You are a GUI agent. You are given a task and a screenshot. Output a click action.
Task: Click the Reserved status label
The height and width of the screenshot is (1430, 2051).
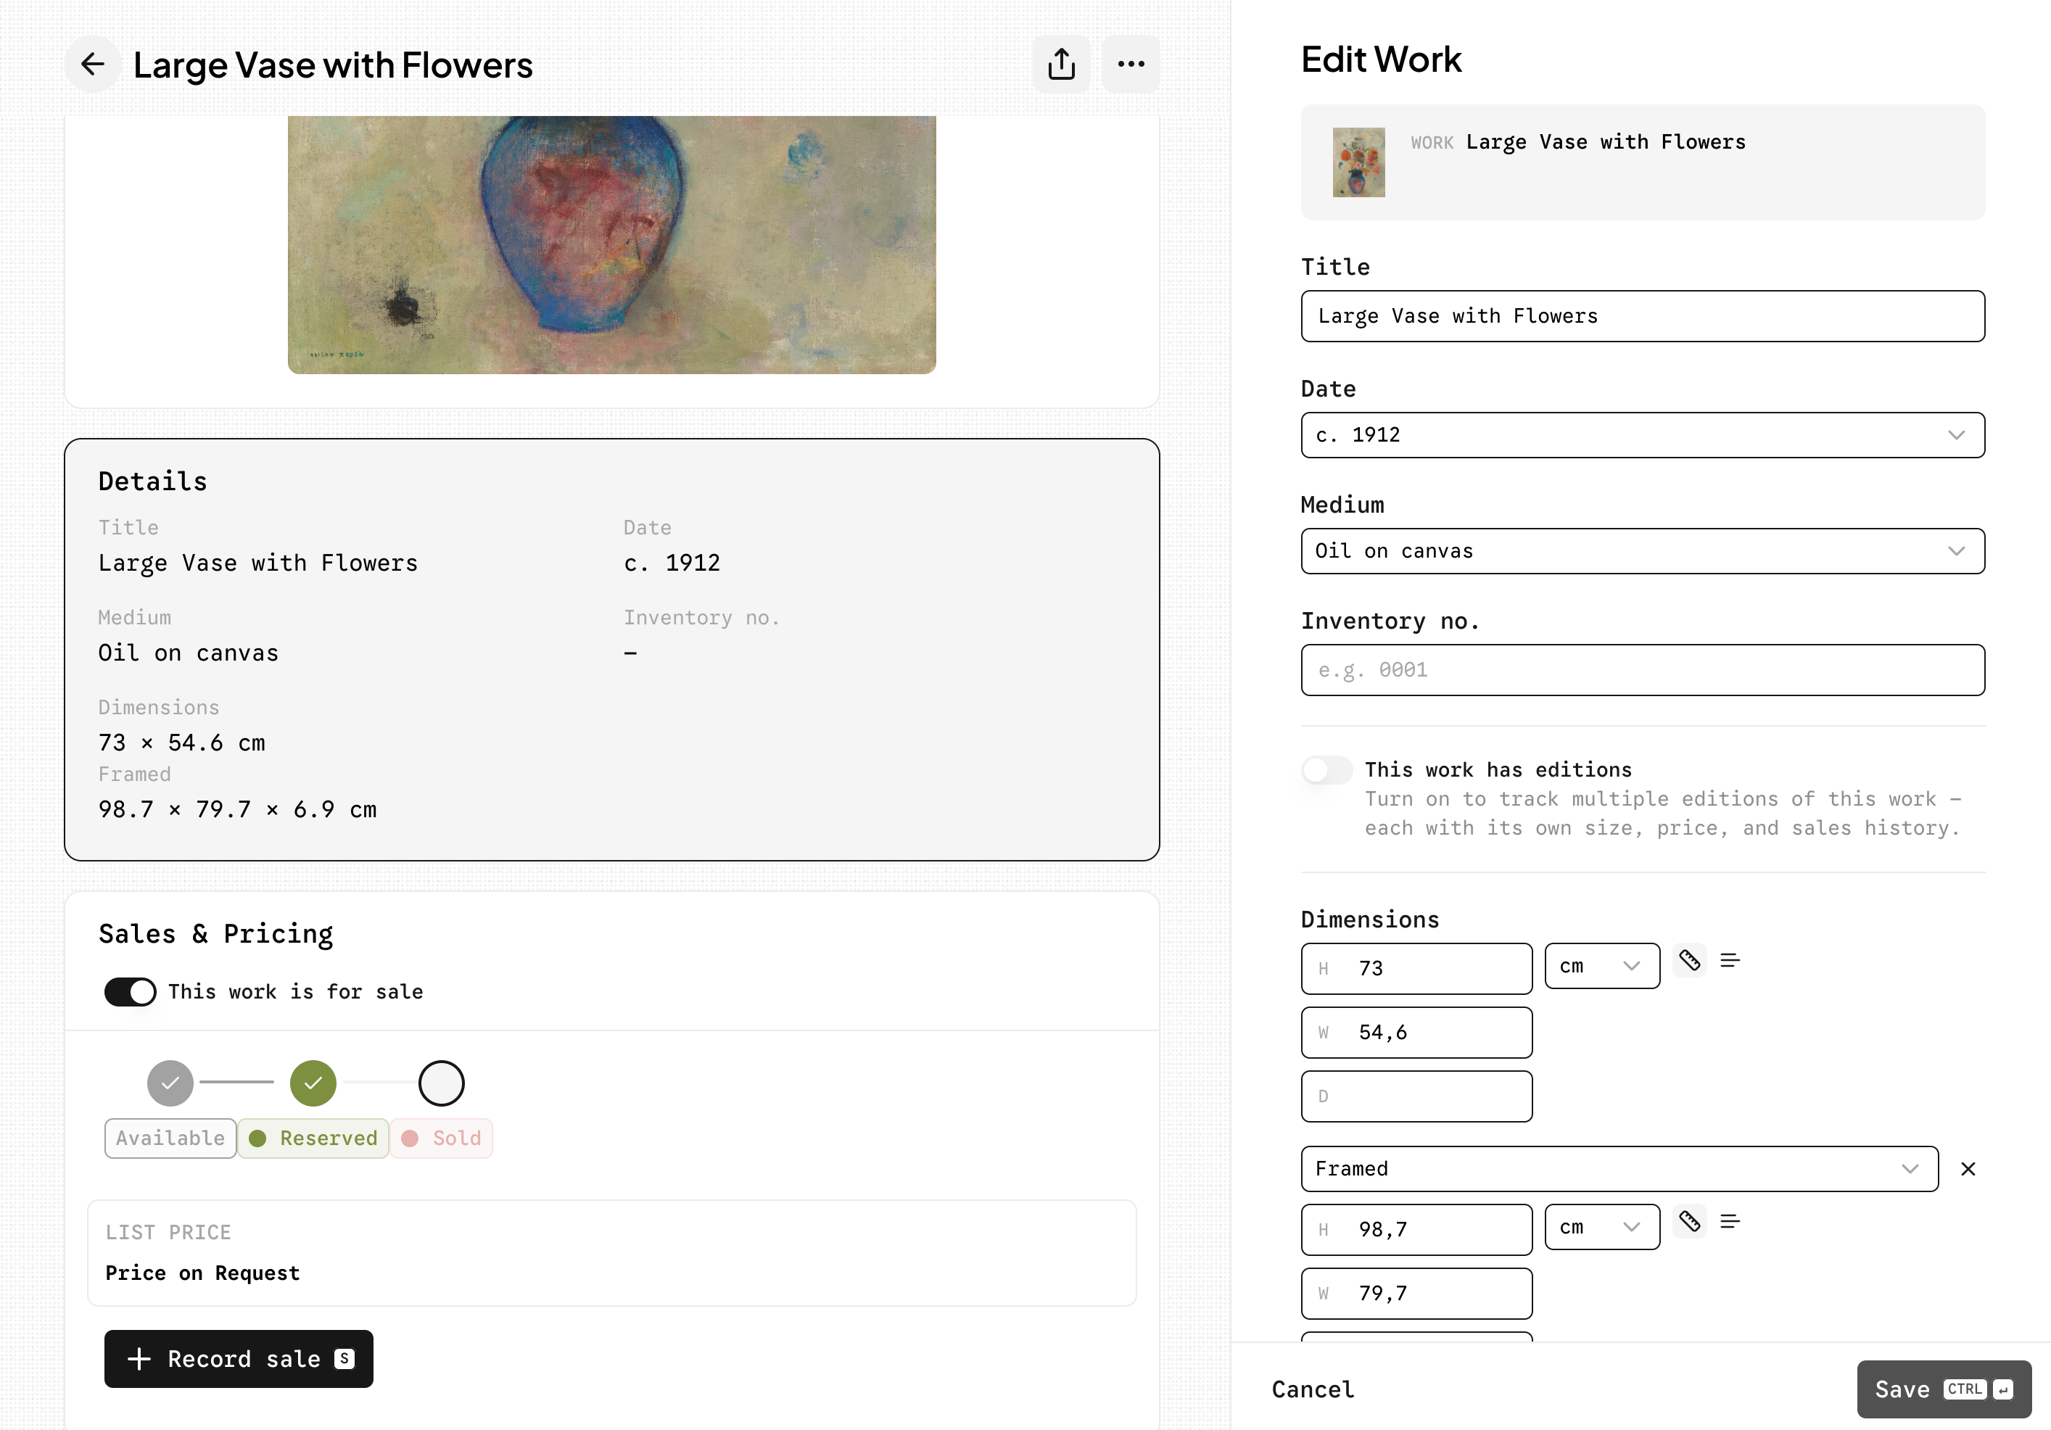313,1138
